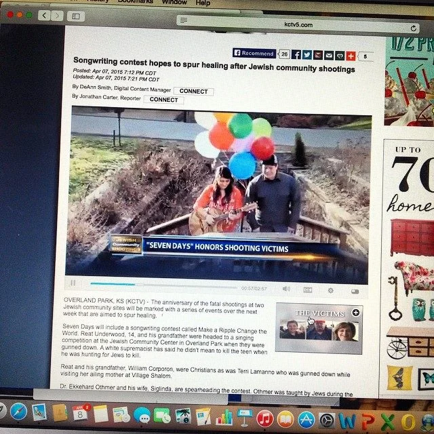The width and height of the screenshot is (434, 434).
Task: Share the article on Twitter icon
Action: 307,55
